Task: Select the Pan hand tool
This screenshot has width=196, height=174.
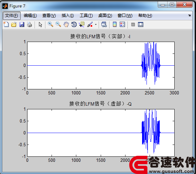Action: click(66, 24)
